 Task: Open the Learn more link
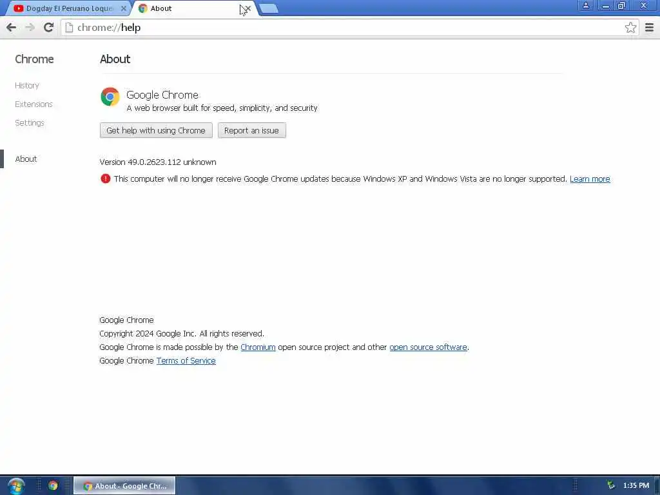click(x=590, y=179)
